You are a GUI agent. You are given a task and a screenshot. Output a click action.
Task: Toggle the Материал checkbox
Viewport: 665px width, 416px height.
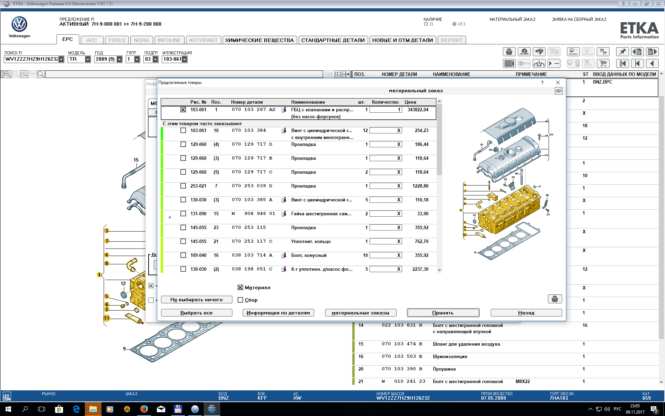[240, 287]
